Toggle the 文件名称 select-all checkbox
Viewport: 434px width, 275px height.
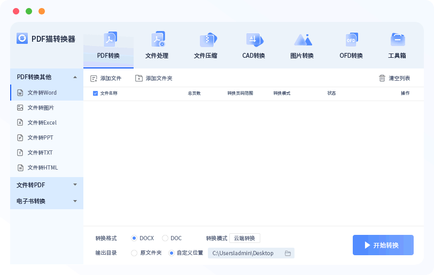click(x=95, y=93)
